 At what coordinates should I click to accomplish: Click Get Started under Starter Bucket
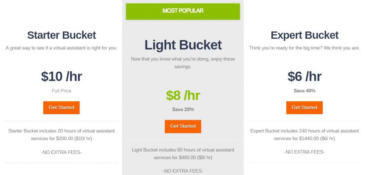[x=61, y=107]
